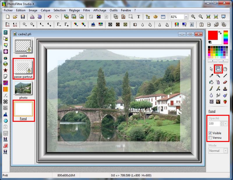This screenshot has height=180, width=233.
Task: Open a file with the folder icon
Action: coord(15,17)
